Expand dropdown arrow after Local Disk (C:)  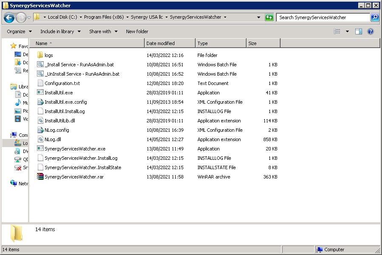click(x=81, y=17)
